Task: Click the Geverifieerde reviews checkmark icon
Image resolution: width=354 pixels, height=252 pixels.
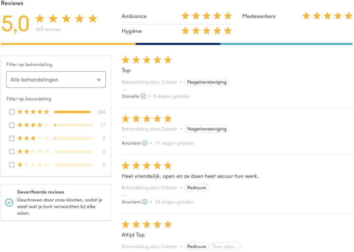Action: pos(9,202)
